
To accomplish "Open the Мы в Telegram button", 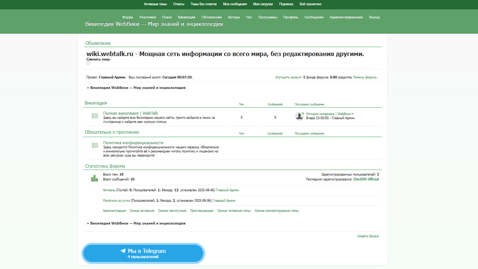I will (x=143, y=253).
